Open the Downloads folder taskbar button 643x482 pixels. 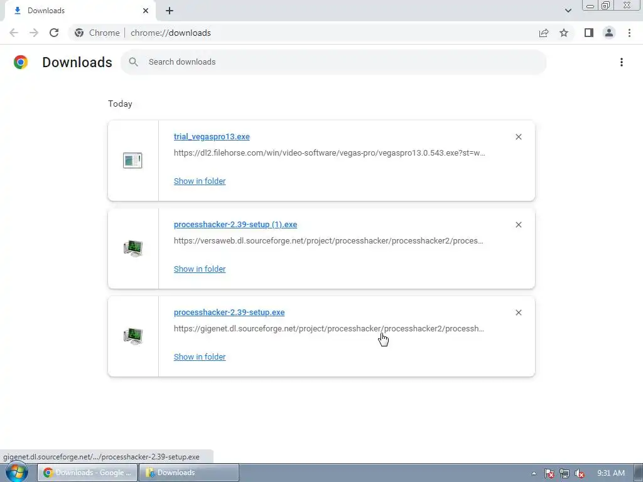click(189, 473)
